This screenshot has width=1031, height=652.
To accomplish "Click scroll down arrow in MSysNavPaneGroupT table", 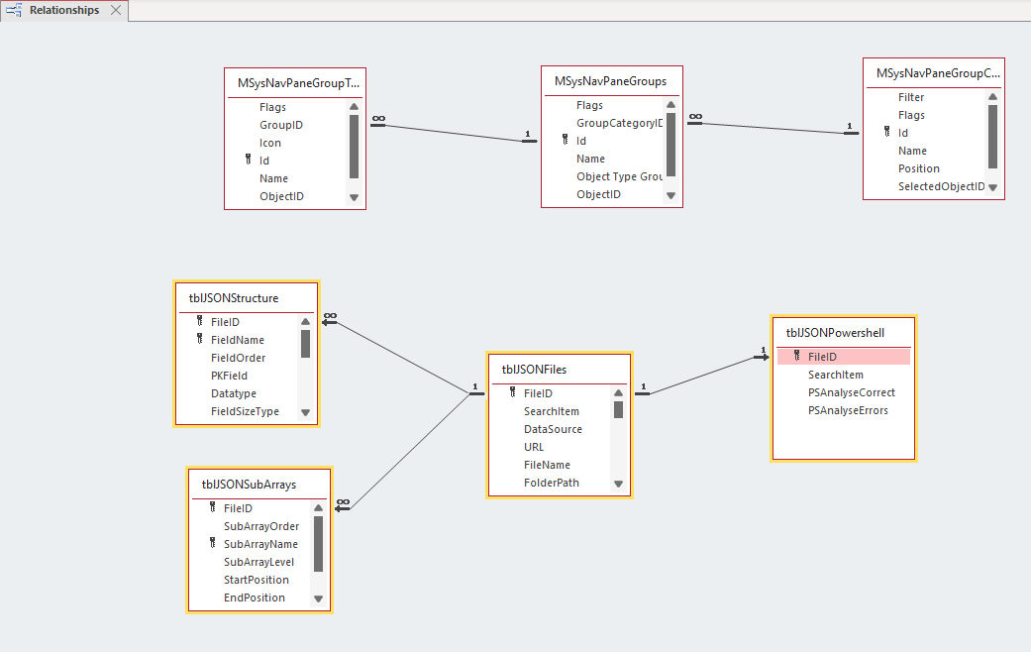I will tap(354, 197).
